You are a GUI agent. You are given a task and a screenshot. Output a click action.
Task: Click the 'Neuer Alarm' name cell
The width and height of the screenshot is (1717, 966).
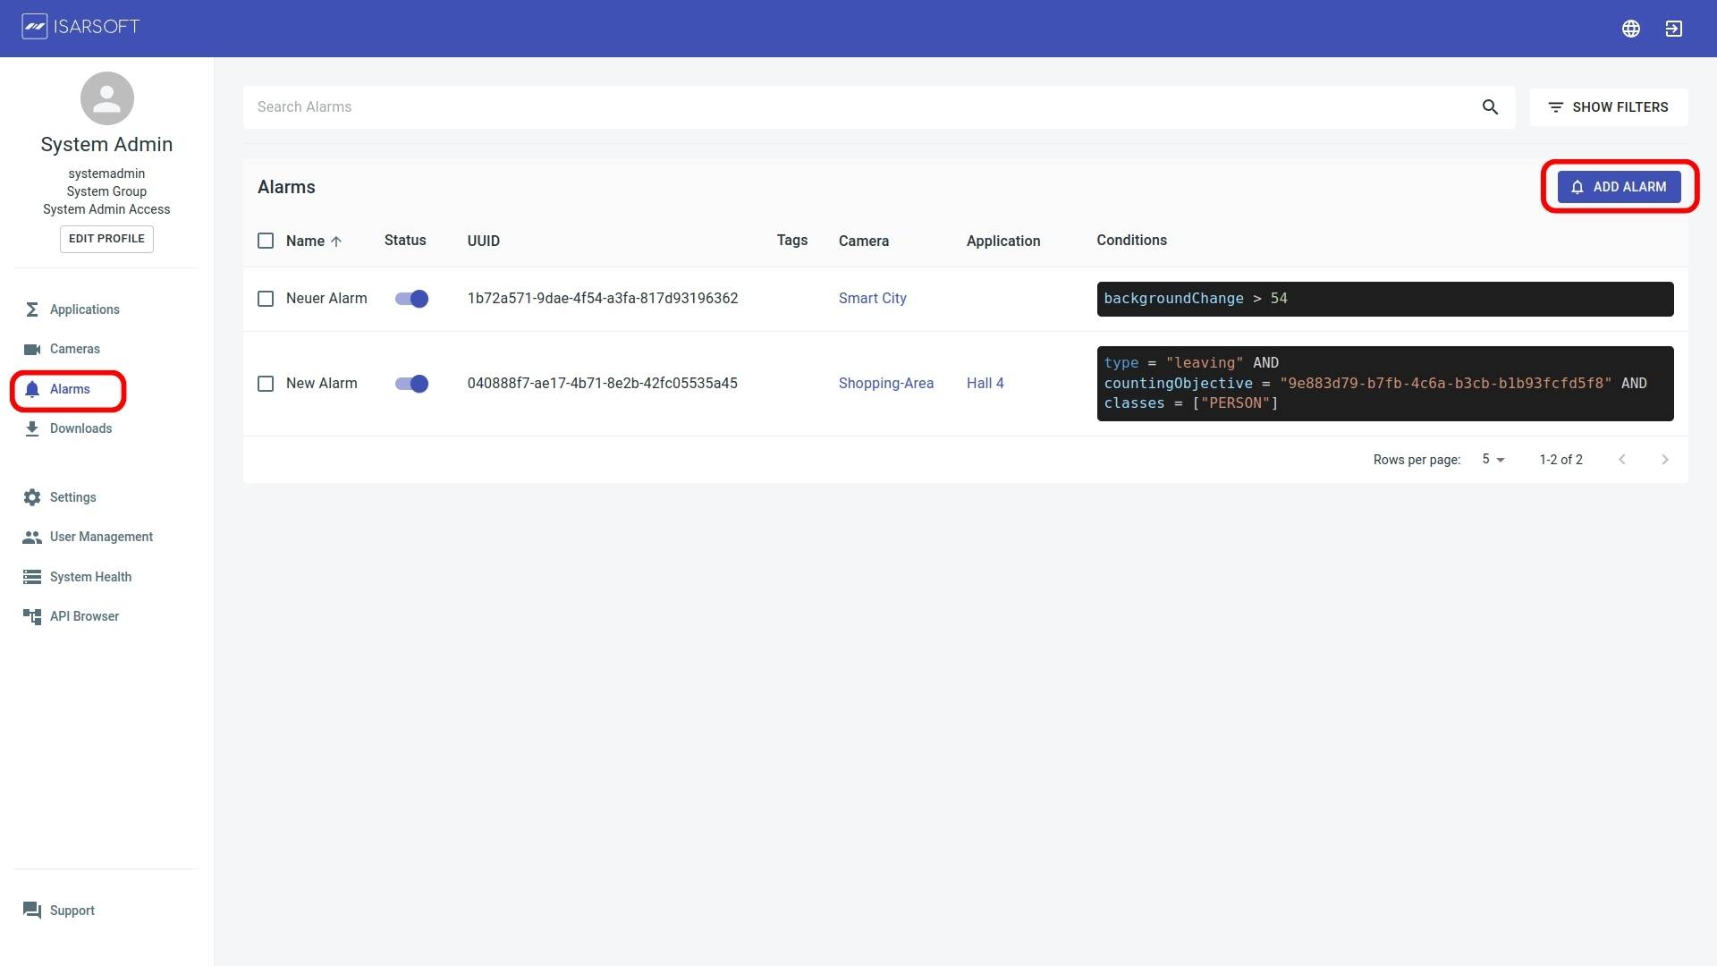(x=326, y=299)
